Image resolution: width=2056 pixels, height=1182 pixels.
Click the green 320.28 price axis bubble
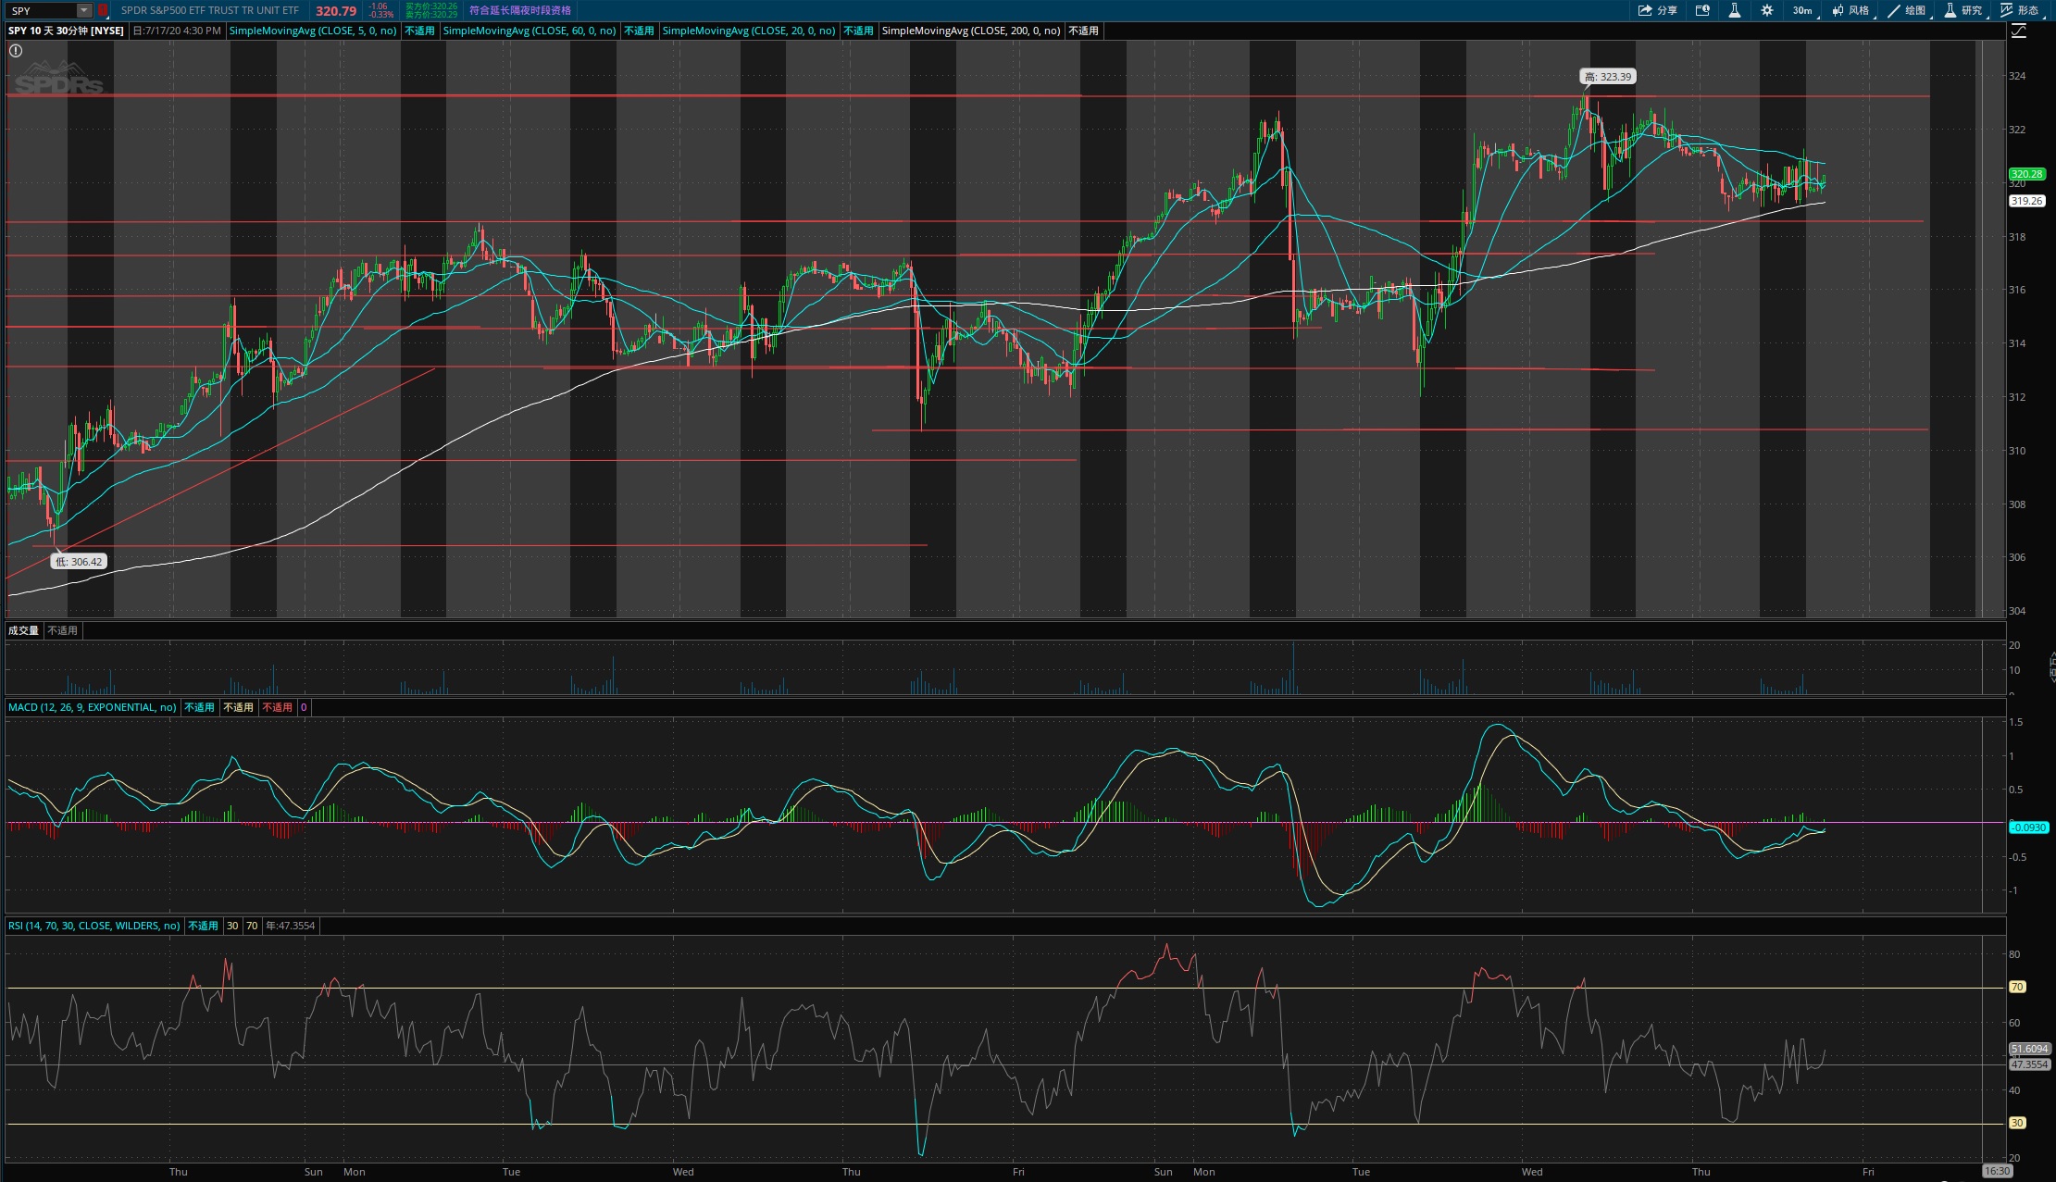[2026, 174]
